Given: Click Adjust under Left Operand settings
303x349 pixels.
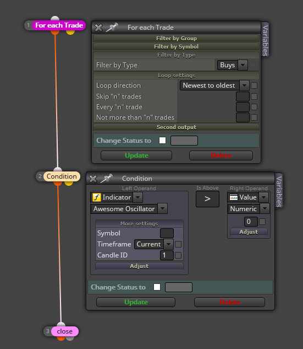Looking at the screenshot, I should coord(139,266).
